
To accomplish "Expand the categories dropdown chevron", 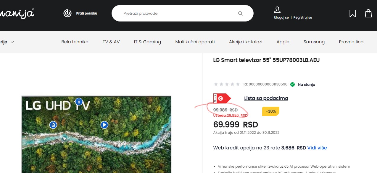I will (x=12, y=42).
